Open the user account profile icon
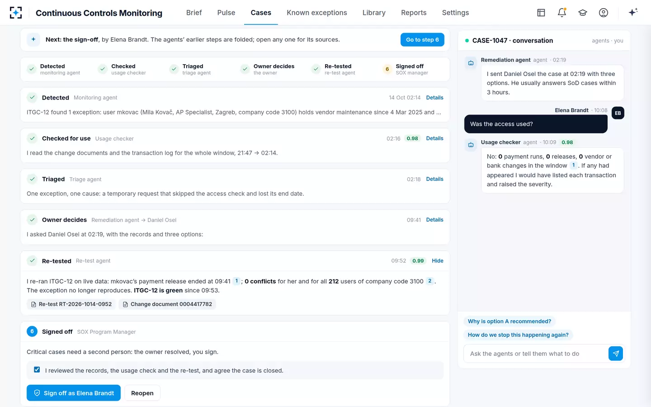The image size is (651, 407). pos(604,13)
